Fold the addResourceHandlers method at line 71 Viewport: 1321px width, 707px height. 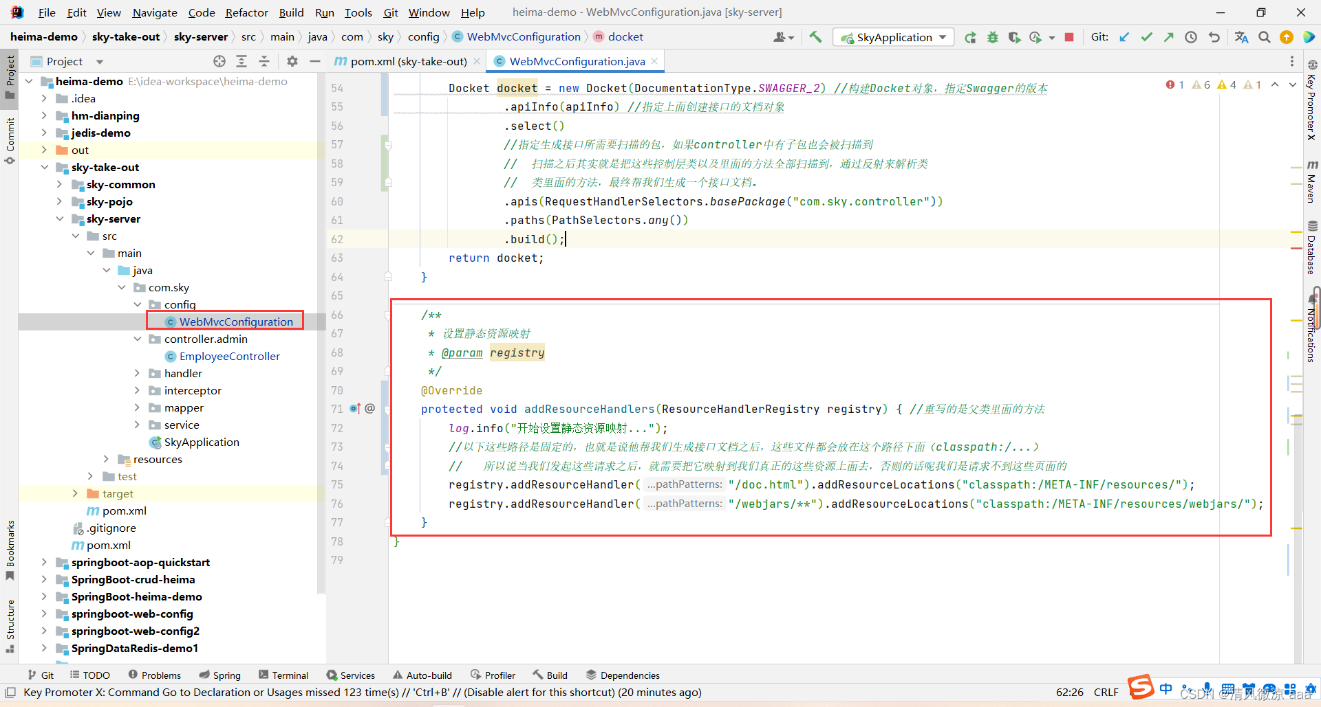[x=388, y=409]
